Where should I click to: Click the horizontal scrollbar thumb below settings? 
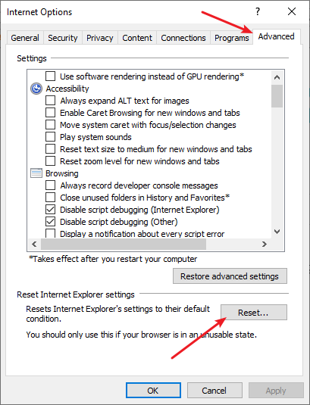pyautogui.click(x=124, y=244)
